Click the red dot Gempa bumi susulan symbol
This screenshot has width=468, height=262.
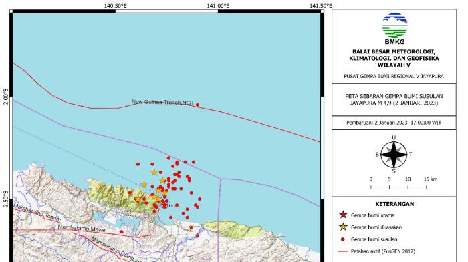click(343, 239)
